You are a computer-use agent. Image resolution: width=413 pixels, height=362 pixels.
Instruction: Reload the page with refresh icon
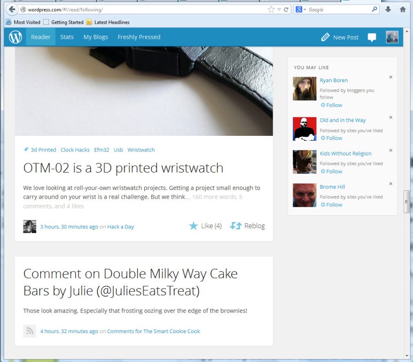[x=286, y=10]
